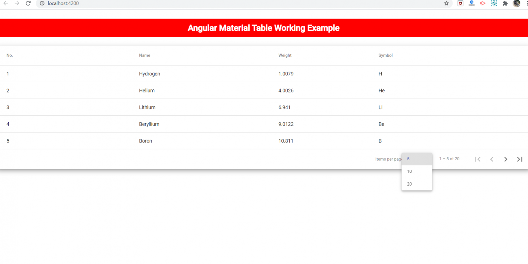The image size is (528, 264).
Task: Sort by the Weight column header
Action: 285,55
